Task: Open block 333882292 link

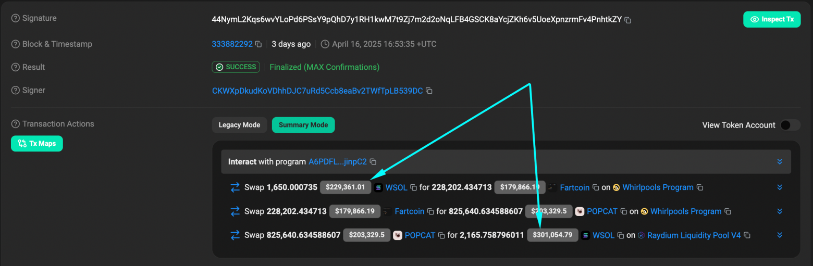Action: pyautogui.click(x=232, y=44)
